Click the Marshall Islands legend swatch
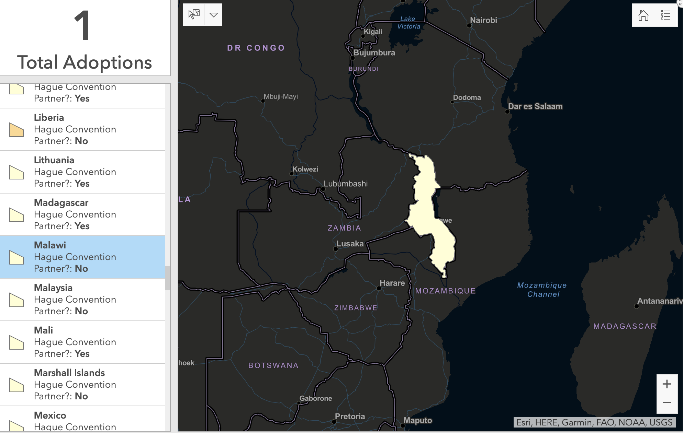 click(x=16, y=385)
